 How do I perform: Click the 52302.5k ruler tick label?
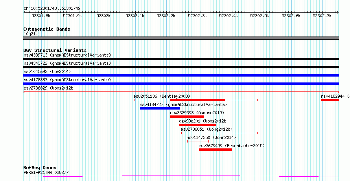click(x=260, y=16)
